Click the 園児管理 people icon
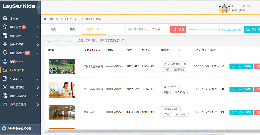The image size is (260, 135). point(5,27)
